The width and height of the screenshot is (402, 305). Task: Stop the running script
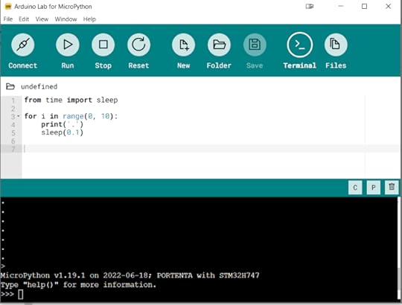[x=103, y=45]
